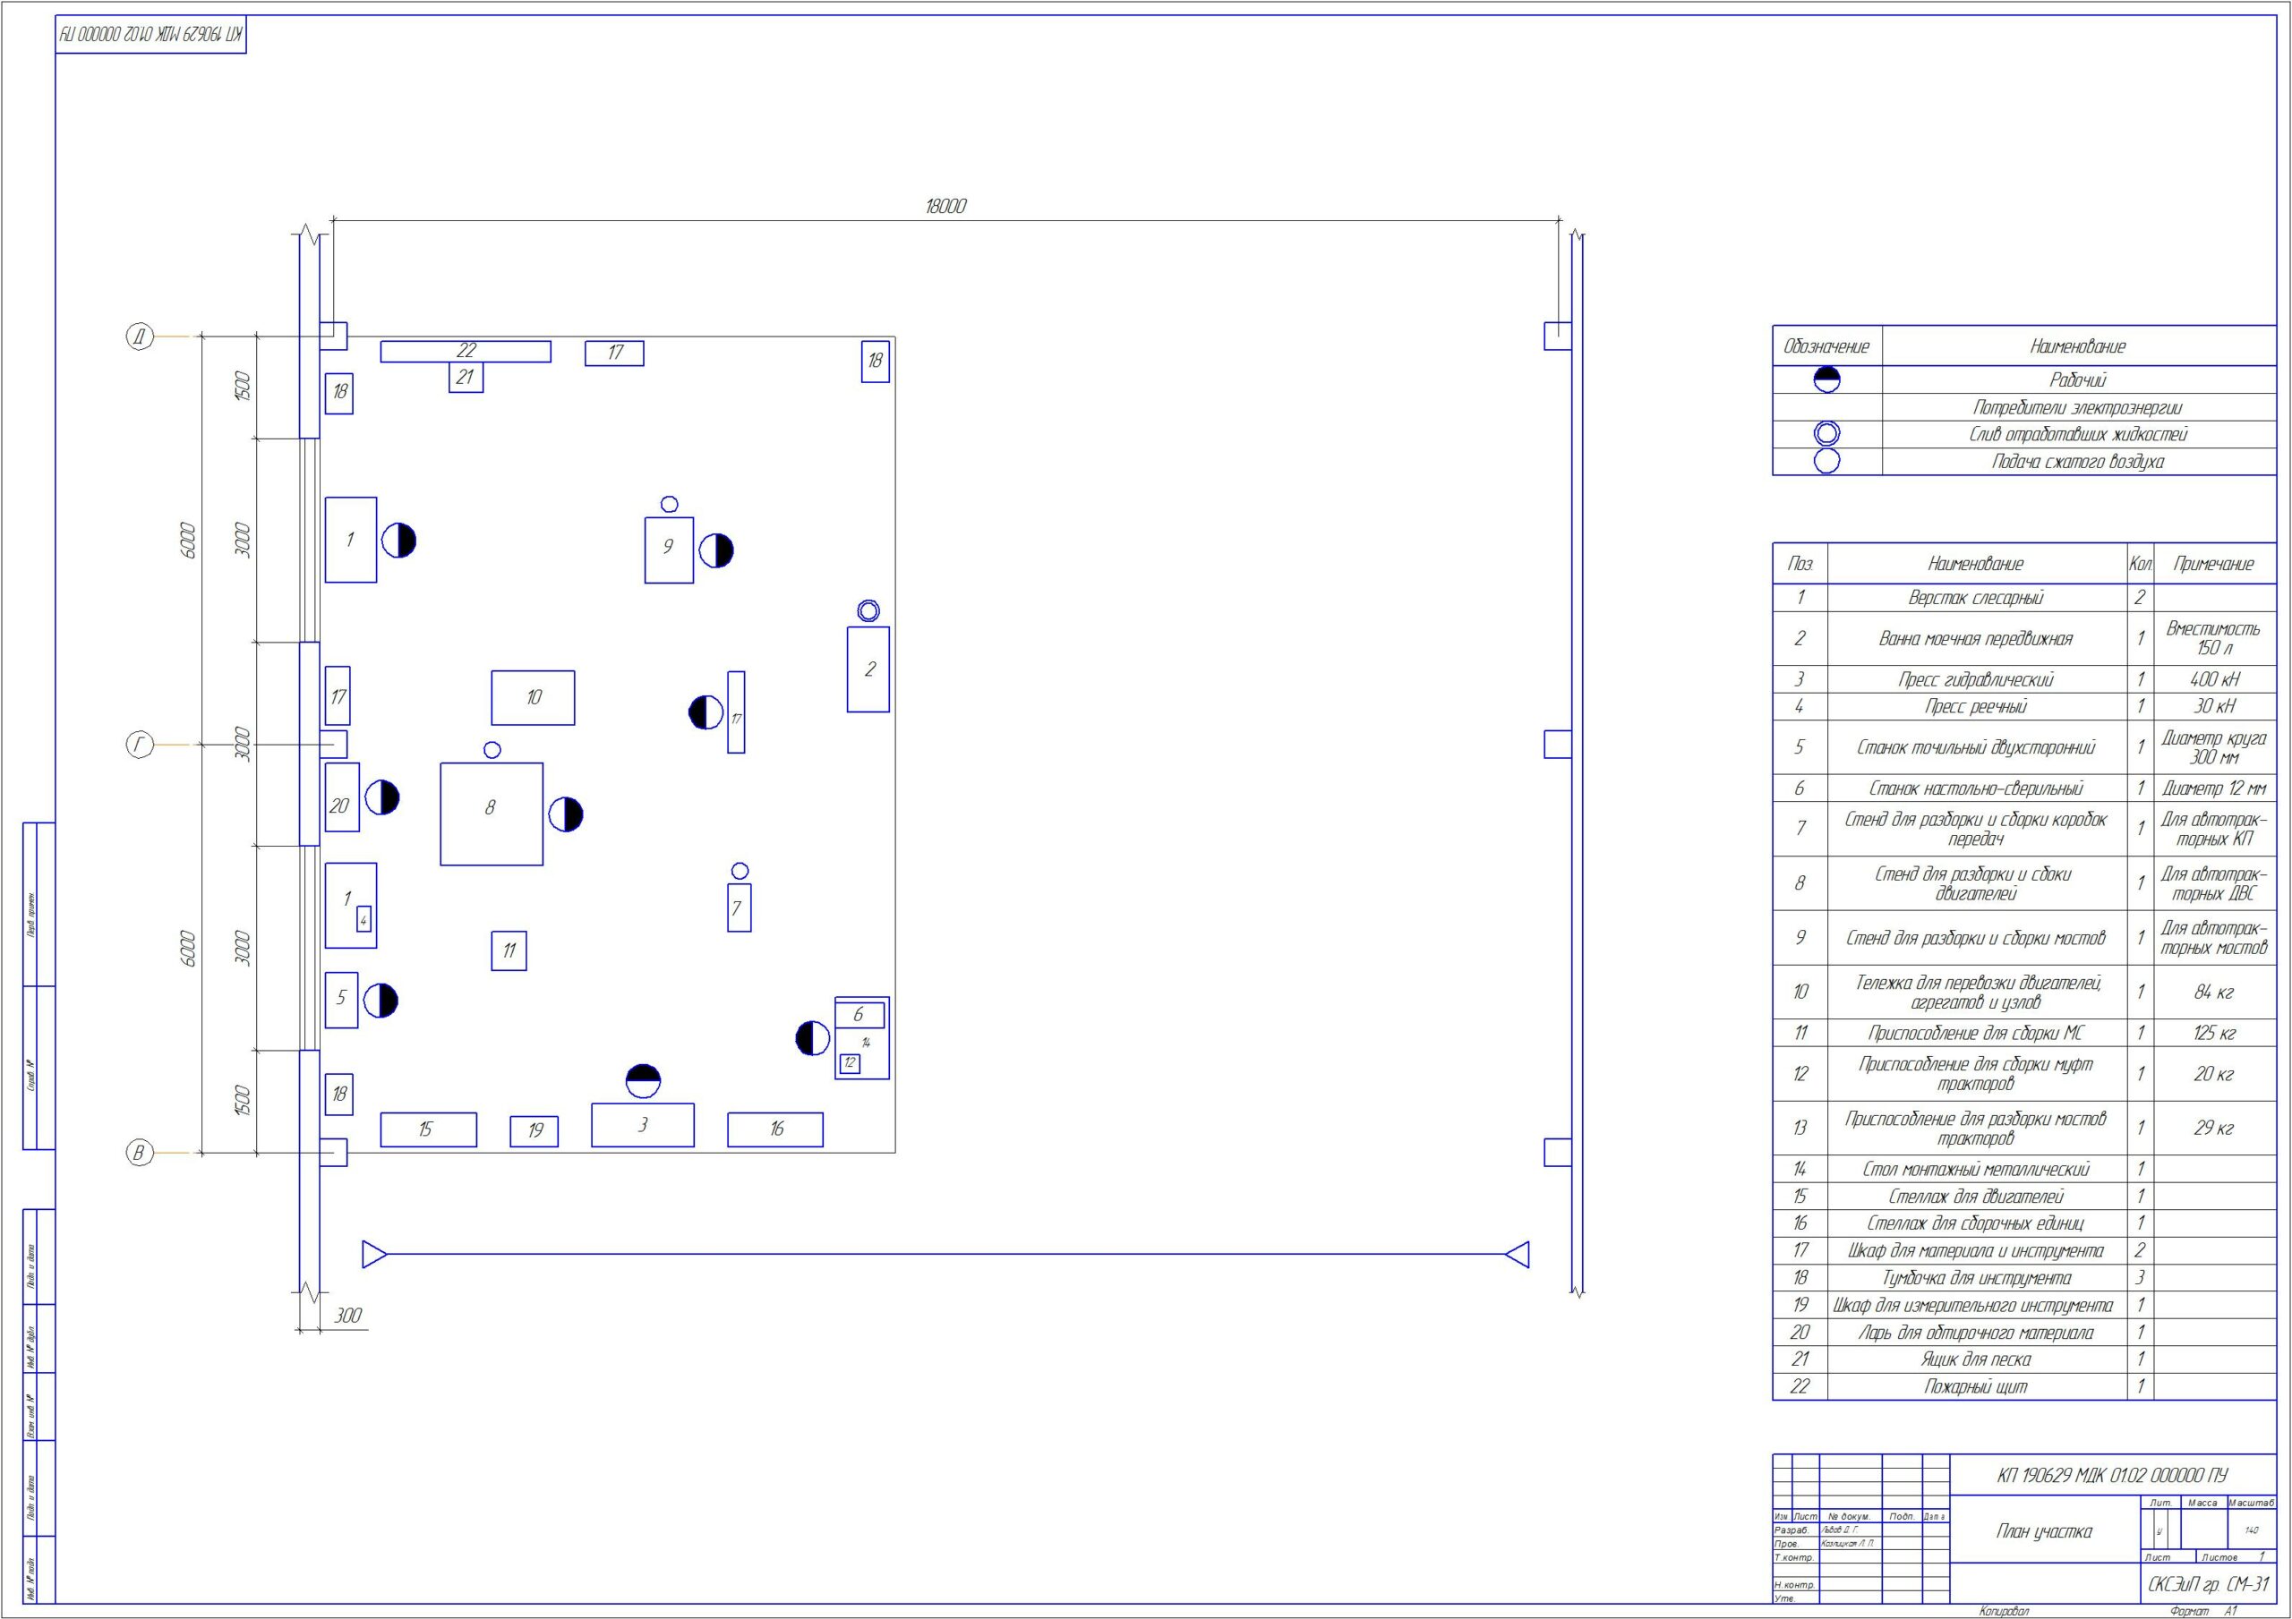Screen dimensions: 2292x1619
Task: Click axis marker Д on the floor plan
Action: point(140,337)
